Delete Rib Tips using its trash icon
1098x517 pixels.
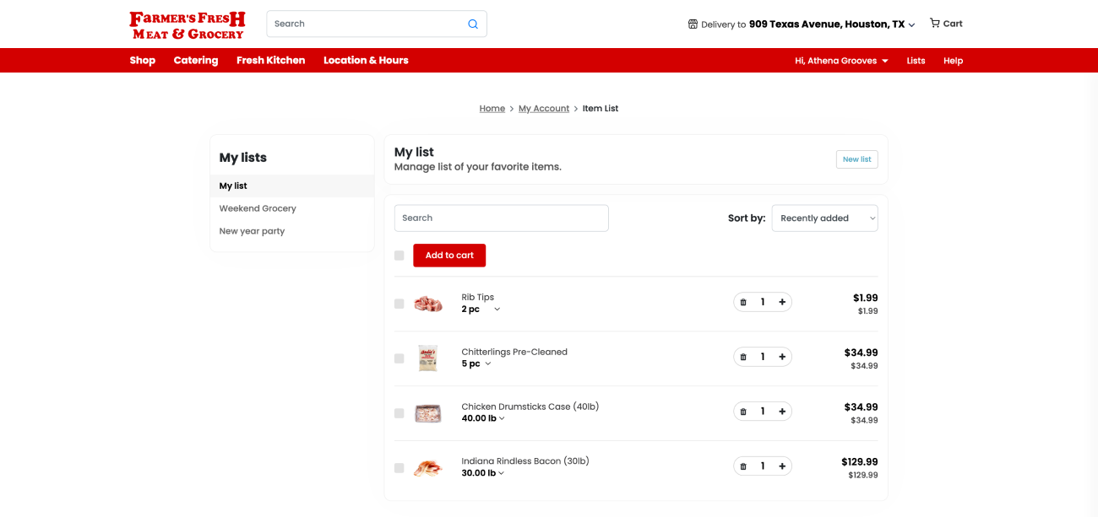point(743,302)
